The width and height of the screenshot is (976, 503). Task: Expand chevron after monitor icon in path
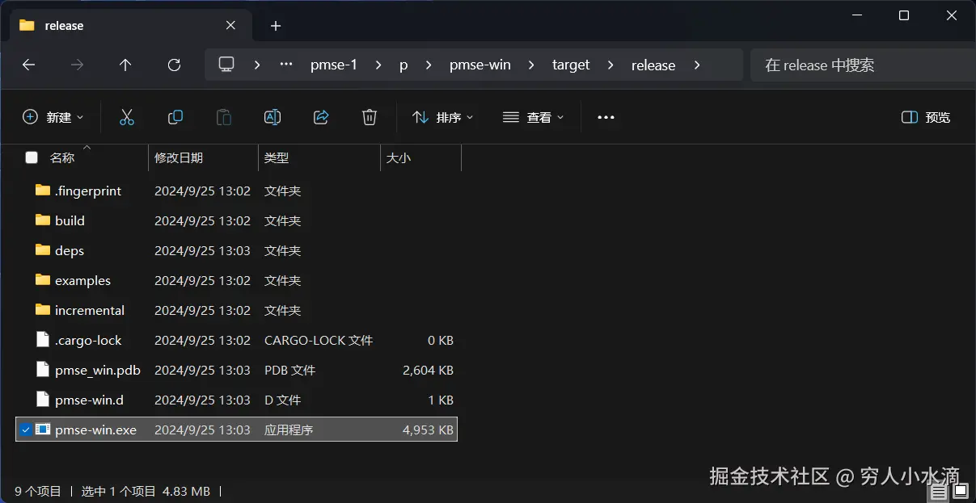257,65
